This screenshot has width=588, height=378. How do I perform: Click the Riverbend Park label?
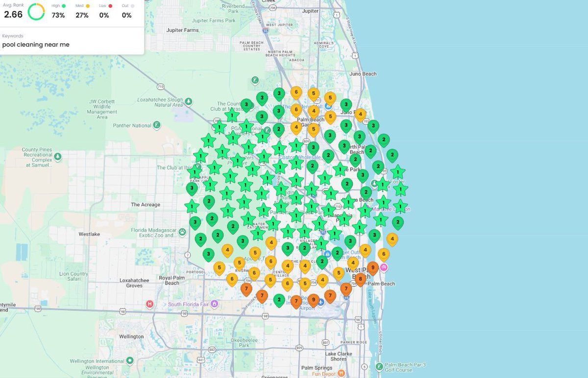click(x=233, y=8)
